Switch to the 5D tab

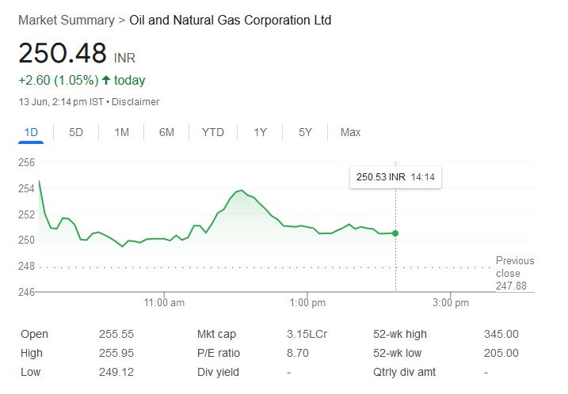pyautogui.click(x=76, y=132)
